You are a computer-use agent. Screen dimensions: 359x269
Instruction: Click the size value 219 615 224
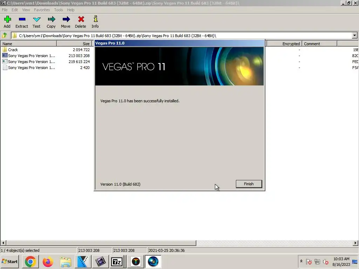click(x=79, y=62)
